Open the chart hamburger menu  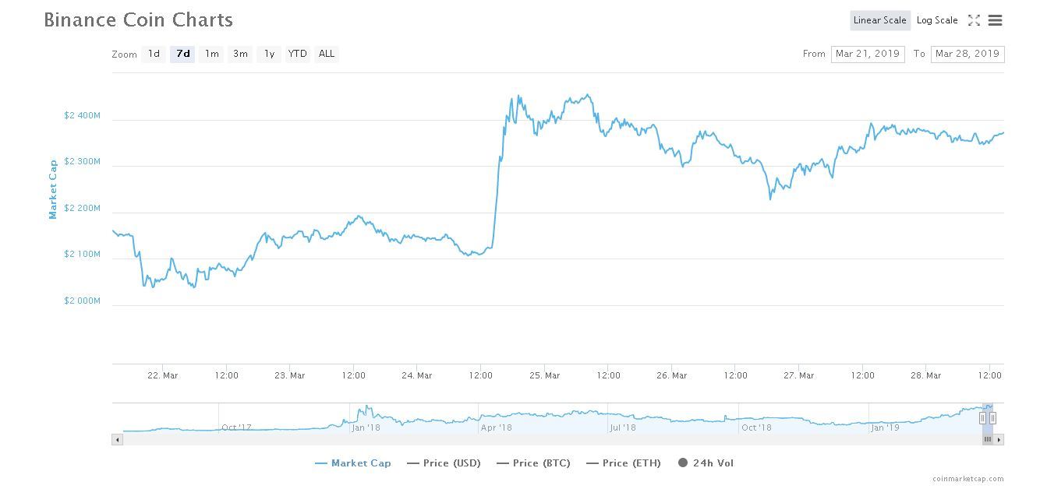click(995, 21)
